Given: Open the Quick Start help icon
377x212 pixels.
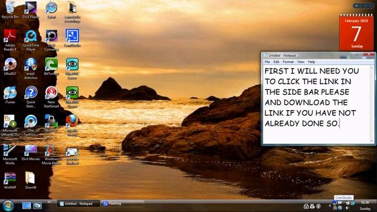Looking at the screenshot, I should [31, 97].
